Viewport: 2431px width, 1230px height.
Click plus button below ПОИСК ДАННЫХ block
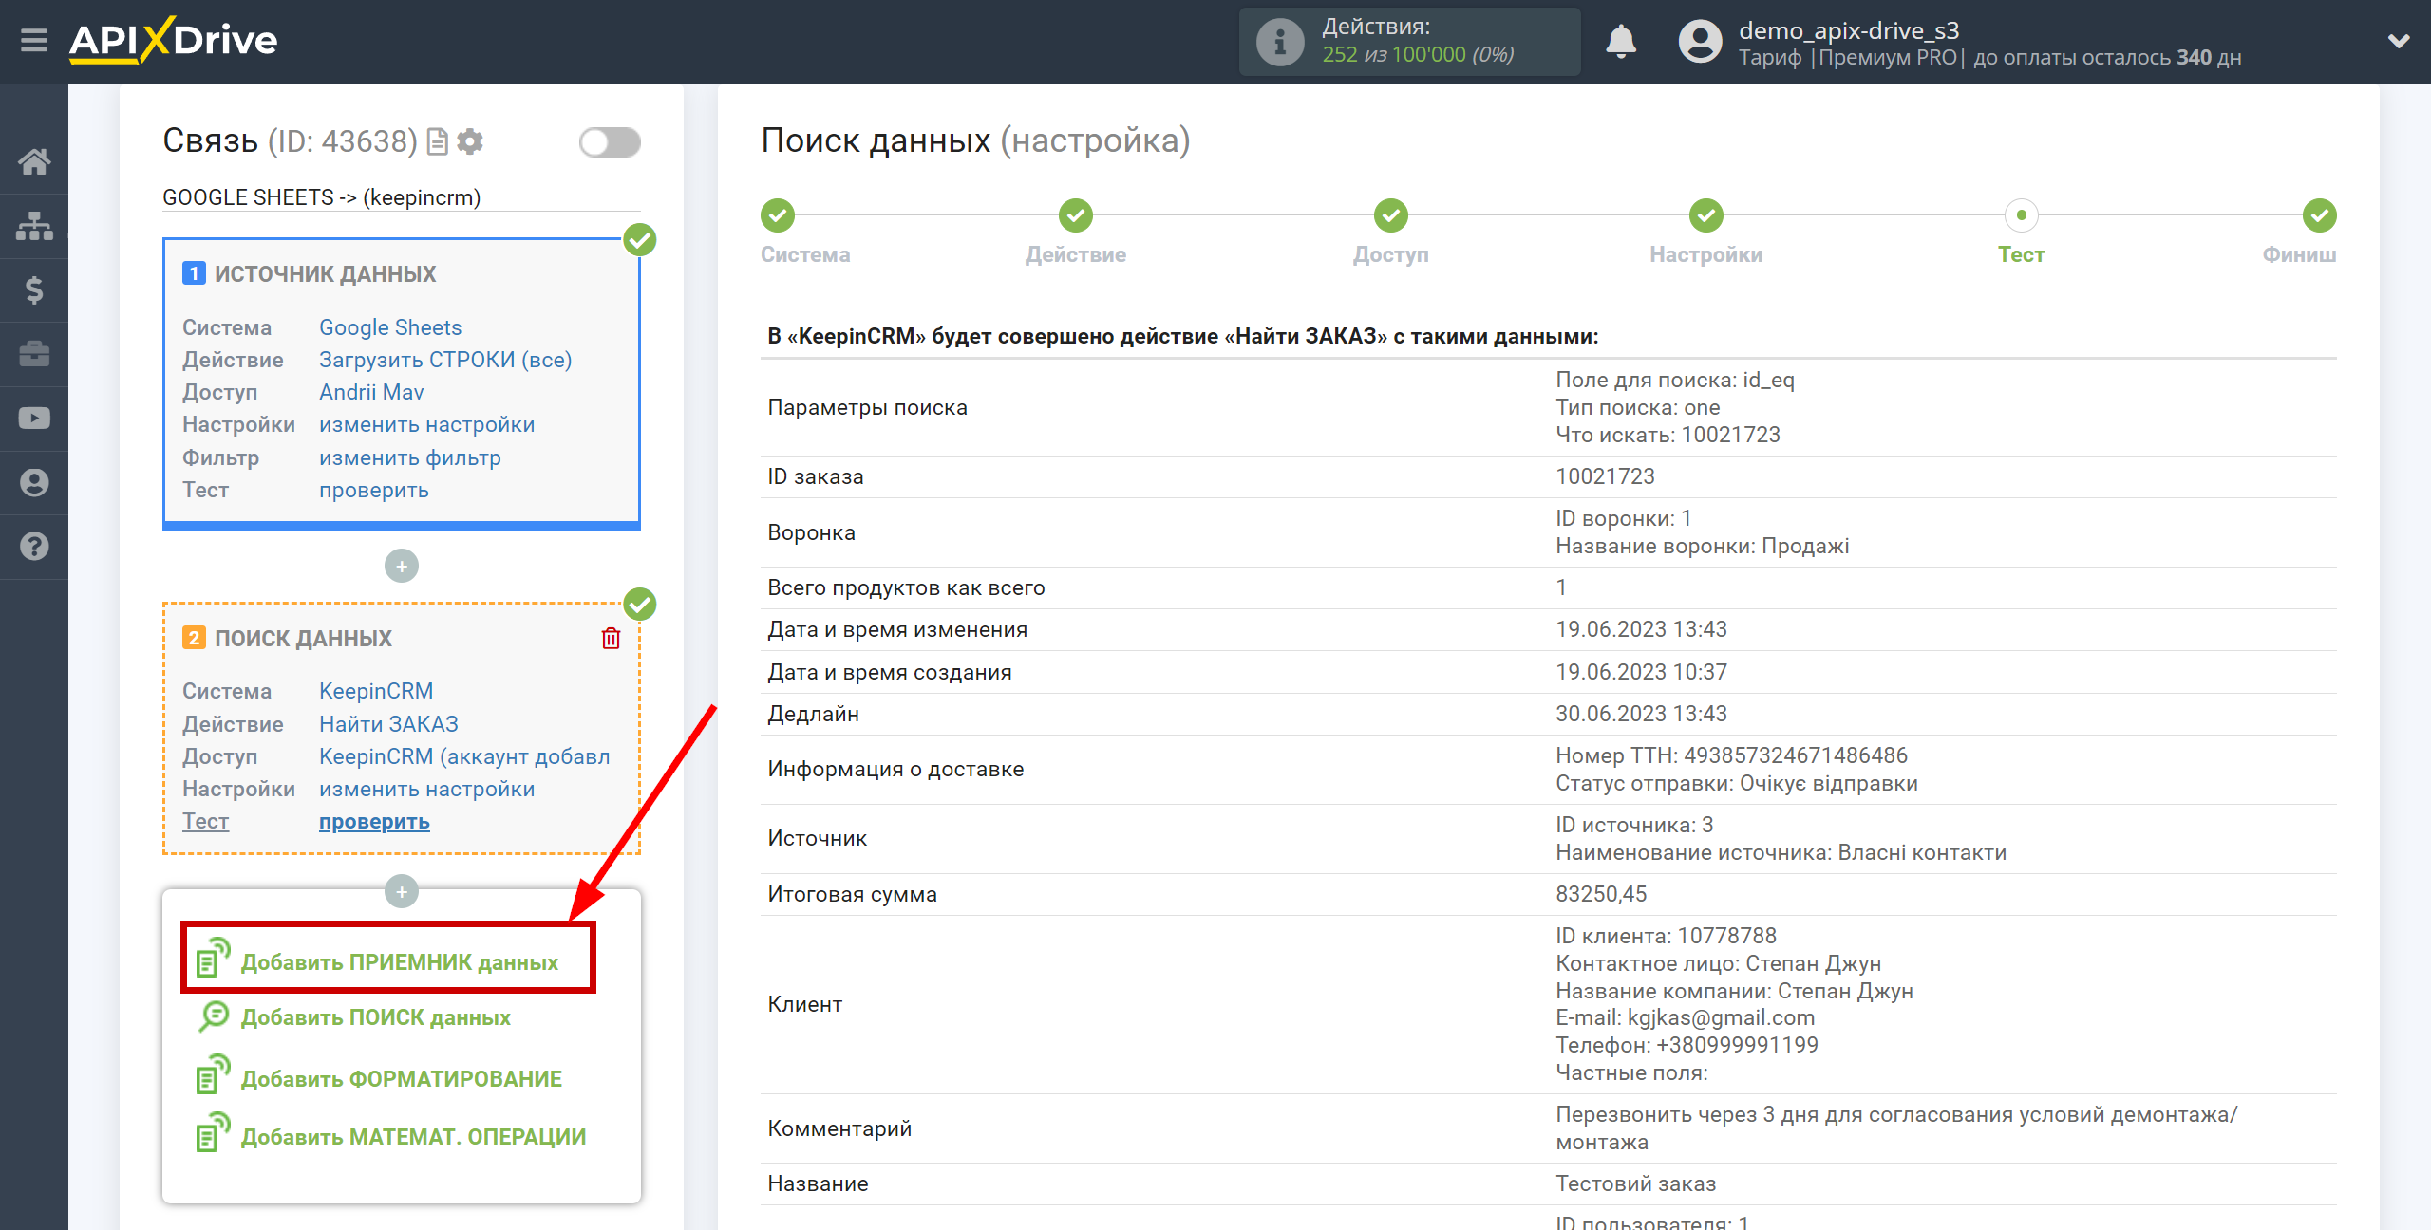402,891
